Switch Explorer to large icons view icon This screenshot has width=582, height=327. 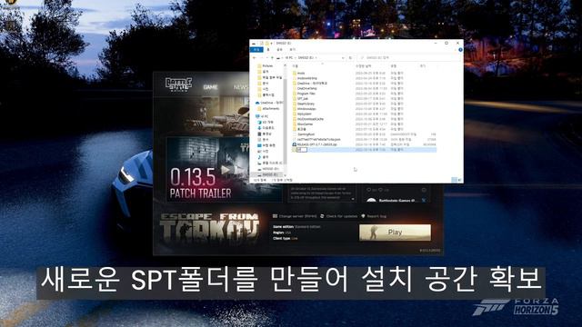pos(459,180)
